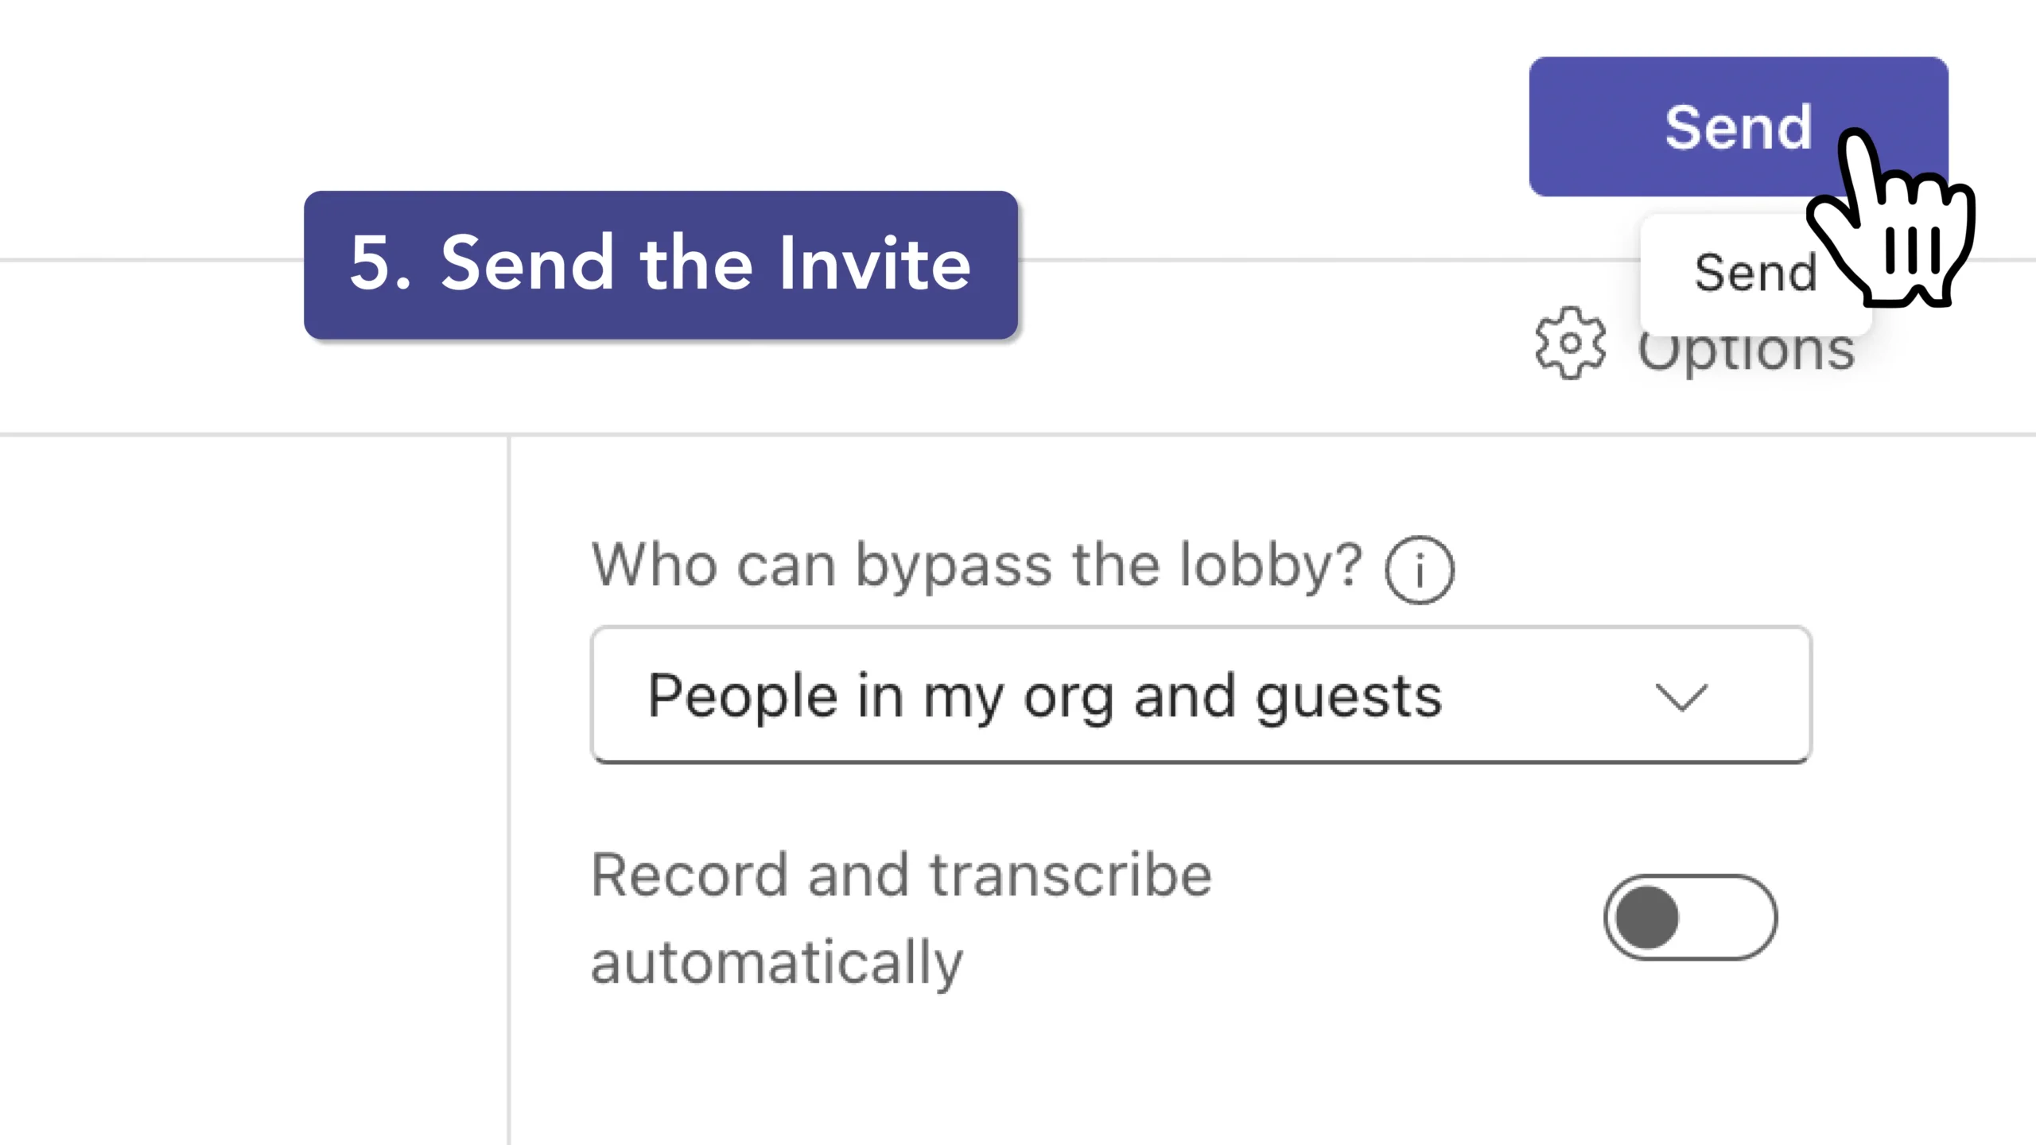The image size is (2036, 1145).
Task: Click the word "People" in the lobby dropdown
Action: (743, 697)
